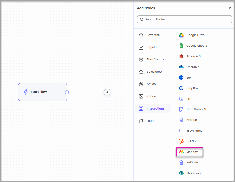Image resolution: width=235 pixels, height=182 pixels.
Task: Click the Popular trend chart icon
Action: [x=141, y=47]
